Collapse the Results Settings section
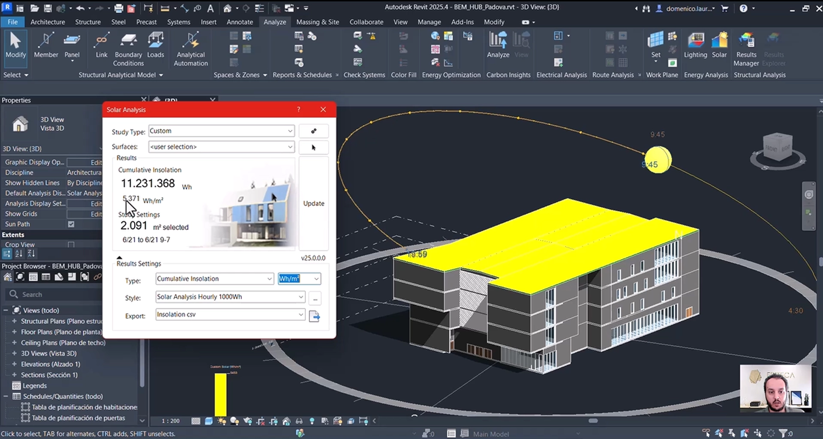Viewport: 823px width, 439px height. pos(119,258)
